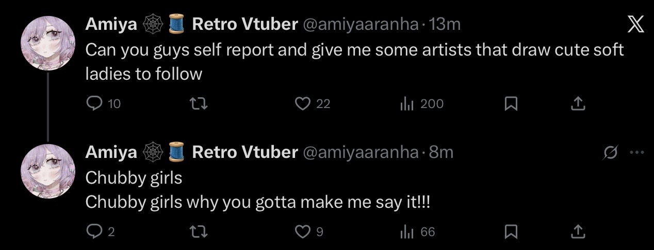Open the 8m timestamp on second tweet

[441, 152]
